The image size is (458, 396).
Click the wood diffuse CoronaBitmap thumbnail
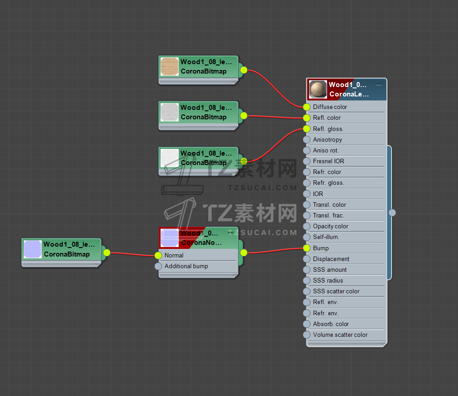[170, 66]
